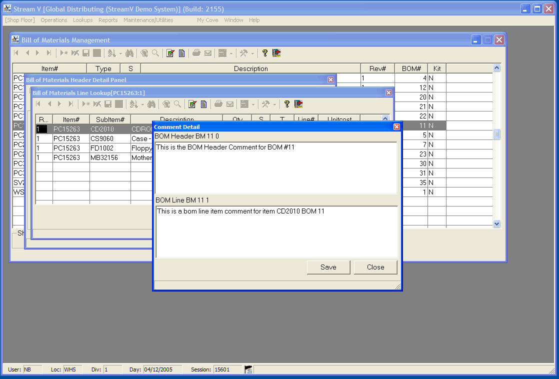Click the Description column header in main list

pos(250,68)
